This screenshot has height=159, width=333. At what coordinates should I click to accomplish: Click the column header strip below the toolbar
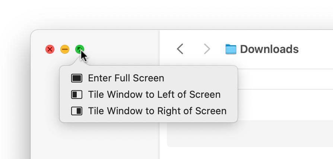[283, 79]
